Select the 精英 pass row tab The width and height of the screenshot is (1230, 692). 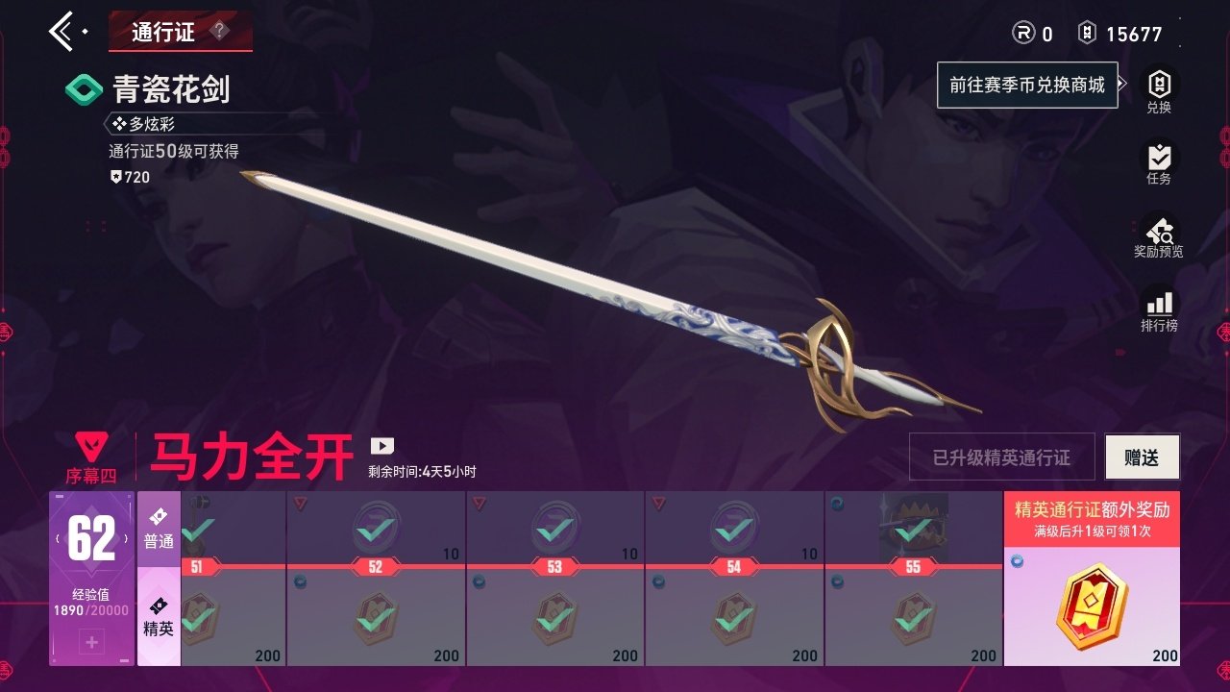coord(159,616)
